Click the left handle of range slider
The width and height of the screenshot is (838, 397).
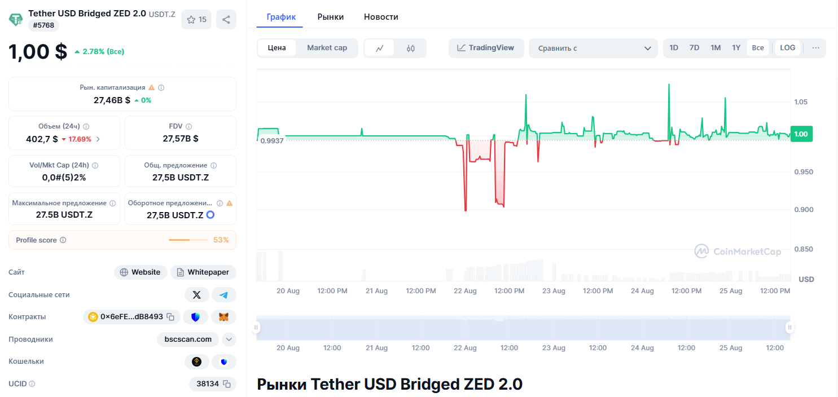pos(256,327)
